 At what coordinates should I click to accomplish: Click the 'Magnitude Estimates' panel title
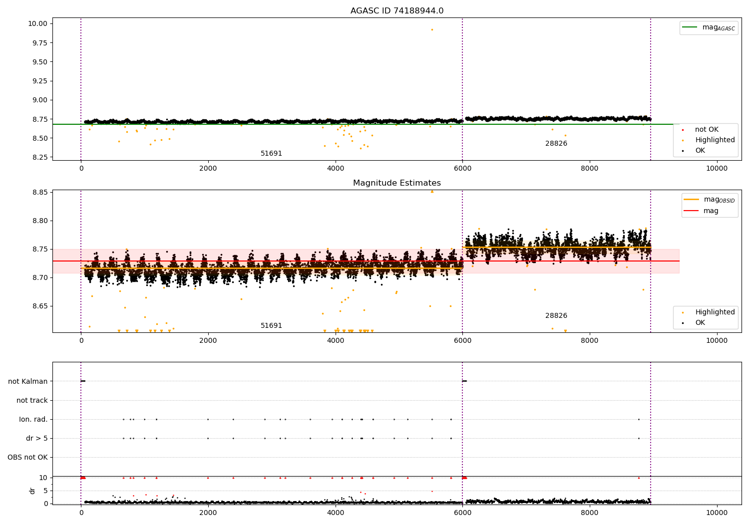(396, 183)
